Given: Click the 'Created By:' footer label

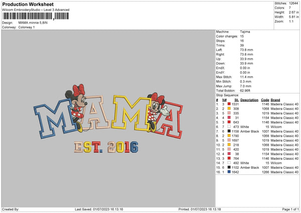Looking at the screenshot, I should click(11, 209).
